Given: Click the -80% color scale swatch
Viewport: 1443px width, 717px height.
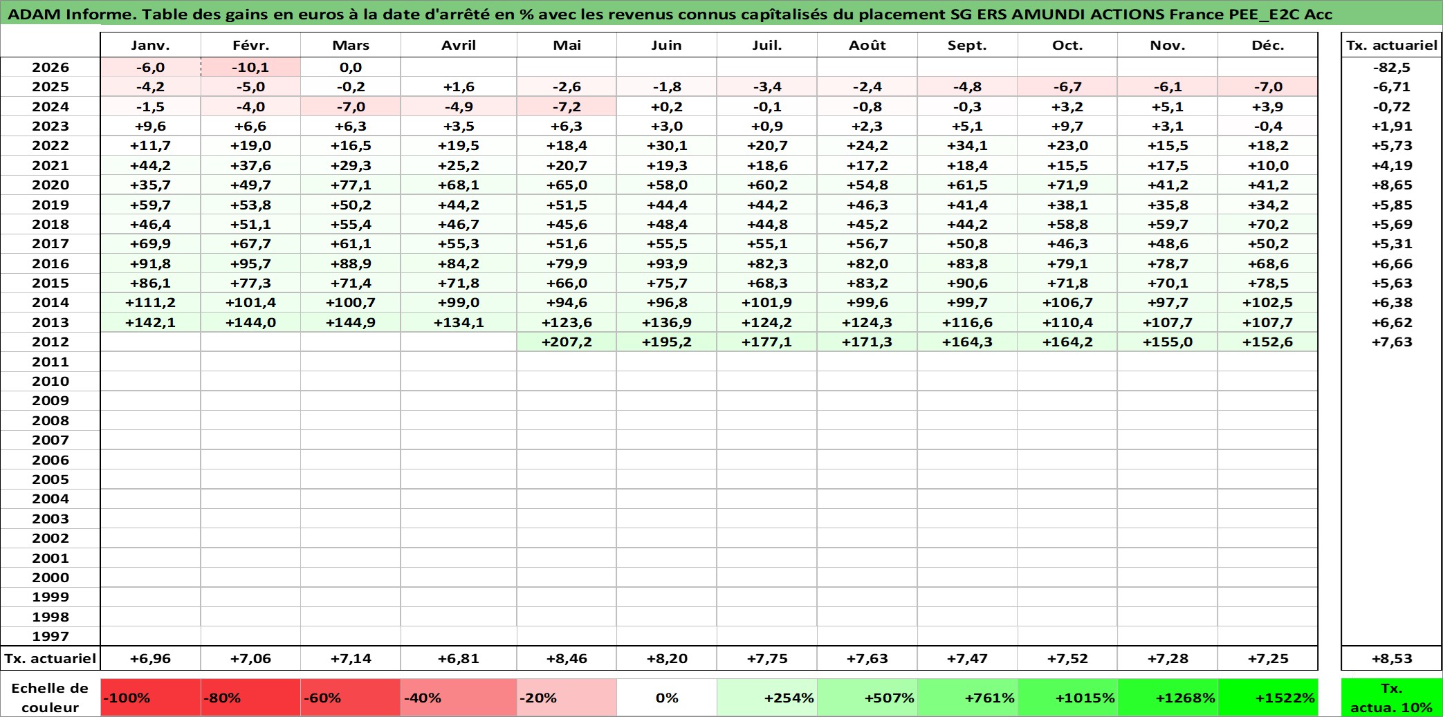Looking at the screenshot, I should click(x=250, y=698).
